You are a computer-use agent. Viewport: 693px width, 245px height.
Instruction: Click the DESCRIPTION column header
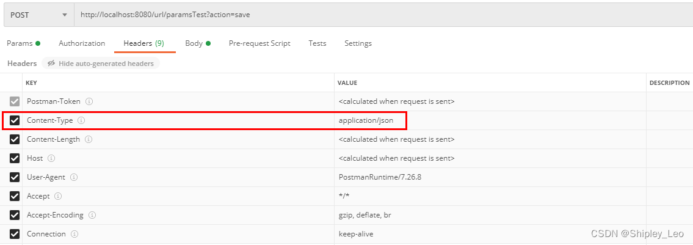[x=670, y=82]
